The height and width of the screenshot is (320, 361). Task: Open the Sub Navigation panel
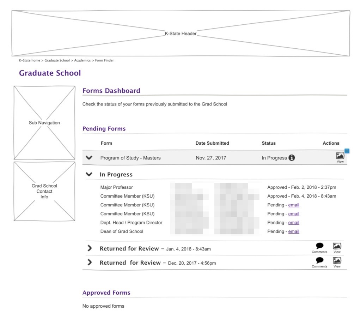tap(44, 122)
